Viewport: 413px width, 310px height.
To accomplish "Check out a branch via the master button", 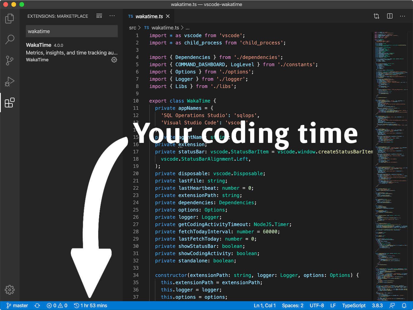I will point(17,305).
